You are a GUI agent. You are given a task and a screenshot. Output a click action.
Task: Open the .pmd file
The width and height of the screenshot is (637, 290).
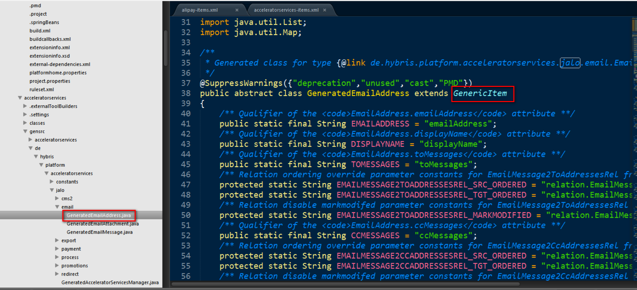(35, 6)
